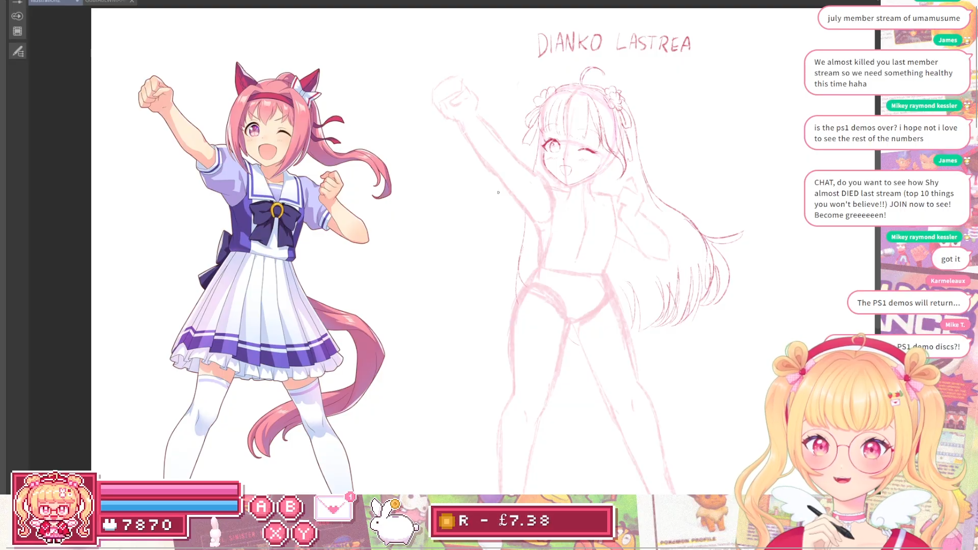Close the second document tab

click(x=132, y=2)
